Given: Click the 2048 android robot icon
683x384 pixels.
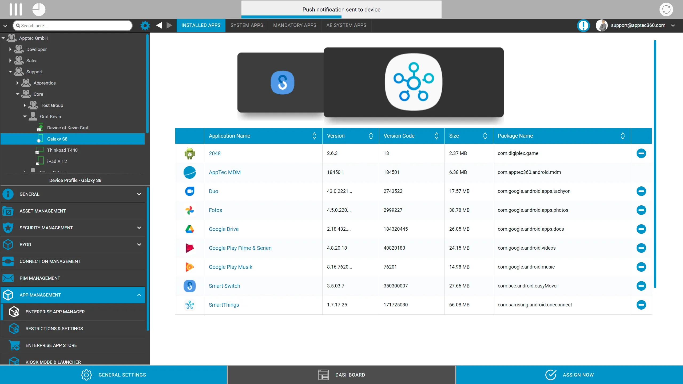Looking at the screenshot, I should (x=190, y=153).
